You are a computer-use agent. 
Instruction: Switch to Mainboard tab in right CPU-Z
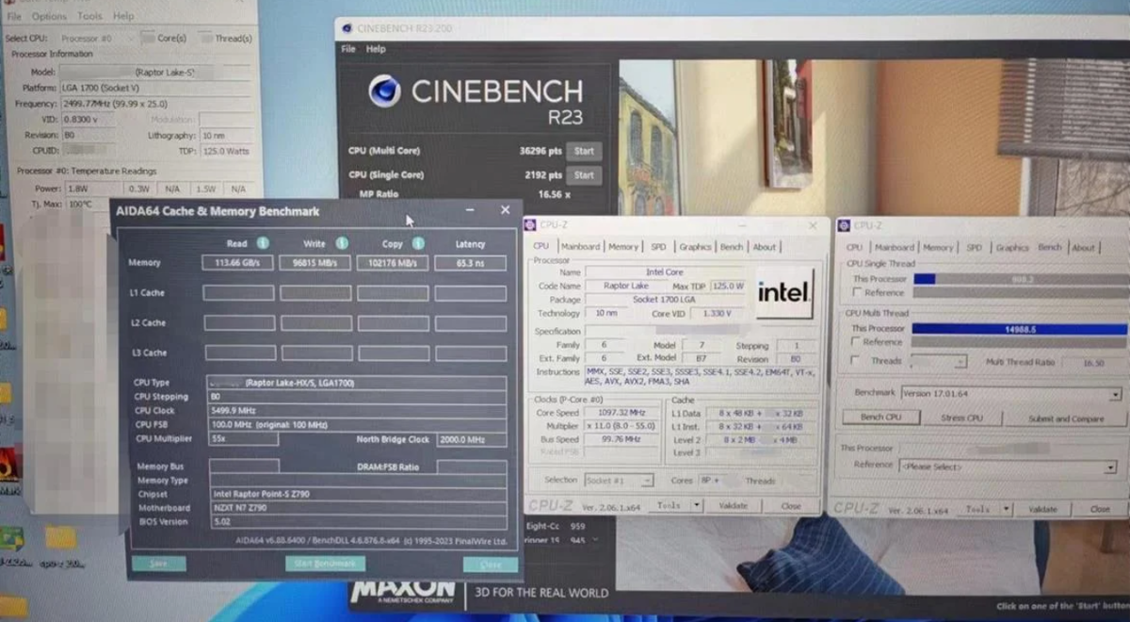895,248
